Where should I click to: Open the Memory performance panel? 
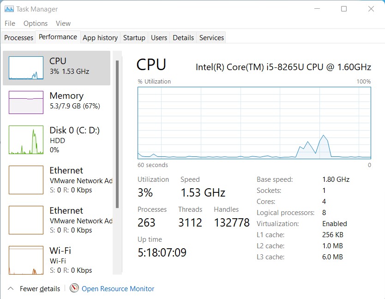click(55, 101)
